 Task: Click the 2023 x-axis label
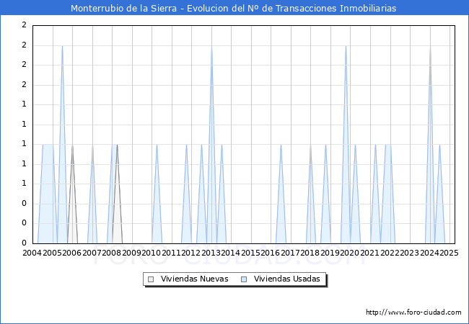tap(410, 253)
